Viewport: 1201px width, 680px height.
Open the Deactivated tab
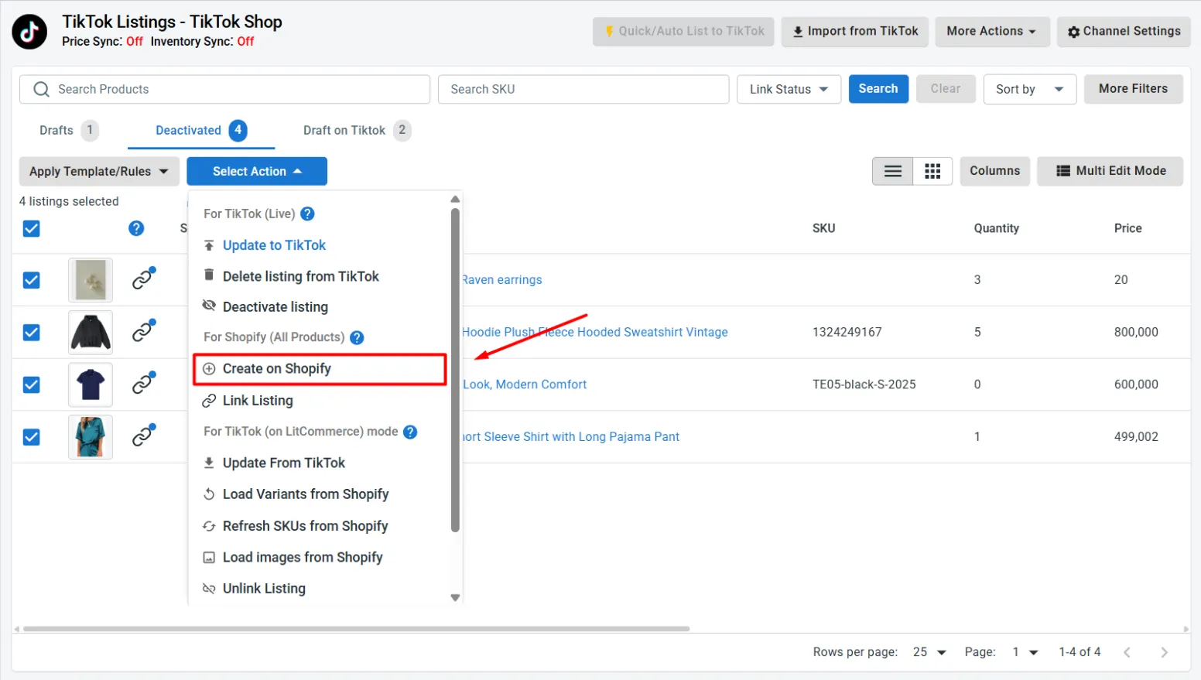[x=201, y=131]
